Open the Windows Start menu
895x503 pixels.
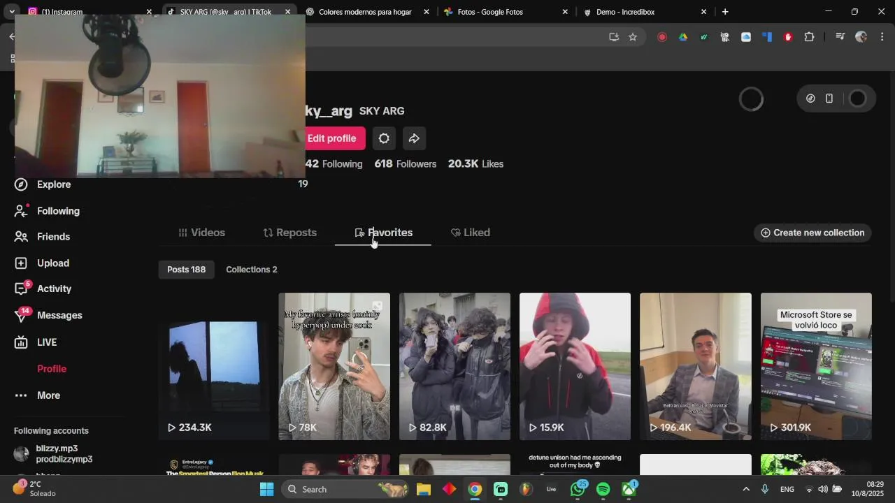266,489
